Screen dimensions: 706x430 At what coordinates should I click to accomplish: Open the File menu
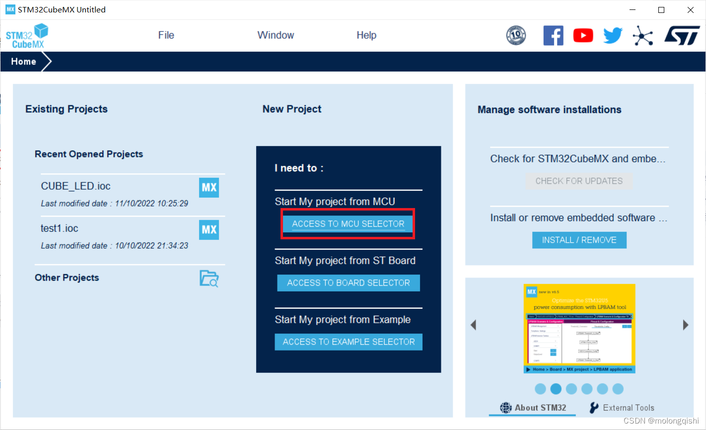[x=166, y=35]
